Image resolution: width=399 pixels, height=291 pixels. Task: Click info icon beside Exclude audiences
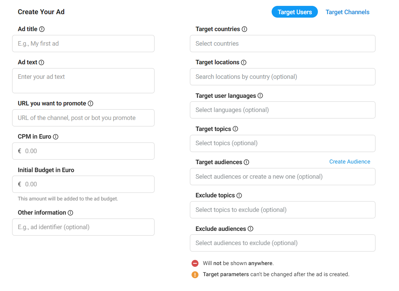point(251,228)
